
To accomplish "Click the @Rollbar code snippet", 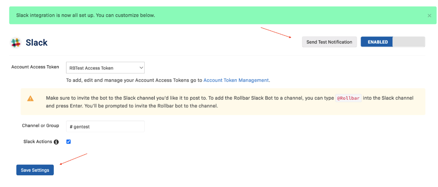I will coord(348,98).
